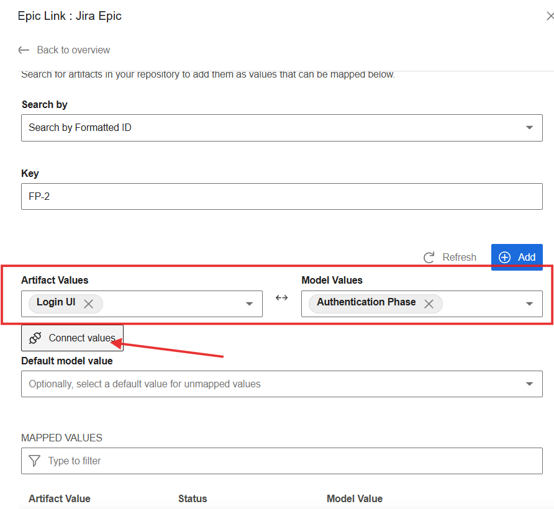Open the Default model value dropdown
Image resolution: width=554 pixels, height=509 pixels.
pyautogui.click(x=281, y=384)
